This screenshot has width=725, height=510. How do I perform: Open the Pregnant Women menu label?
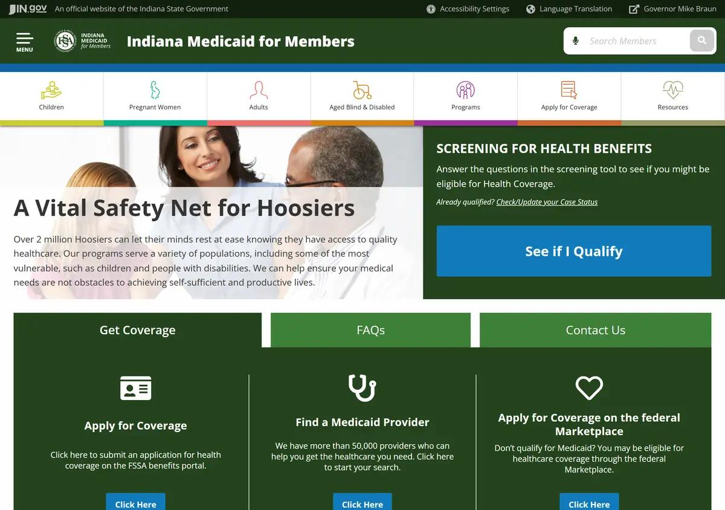pyautogui.click(x=155, y=107)
